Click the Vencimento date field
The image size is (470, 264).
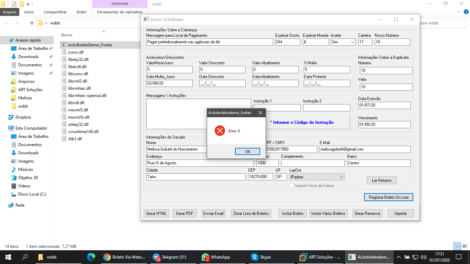384,124
